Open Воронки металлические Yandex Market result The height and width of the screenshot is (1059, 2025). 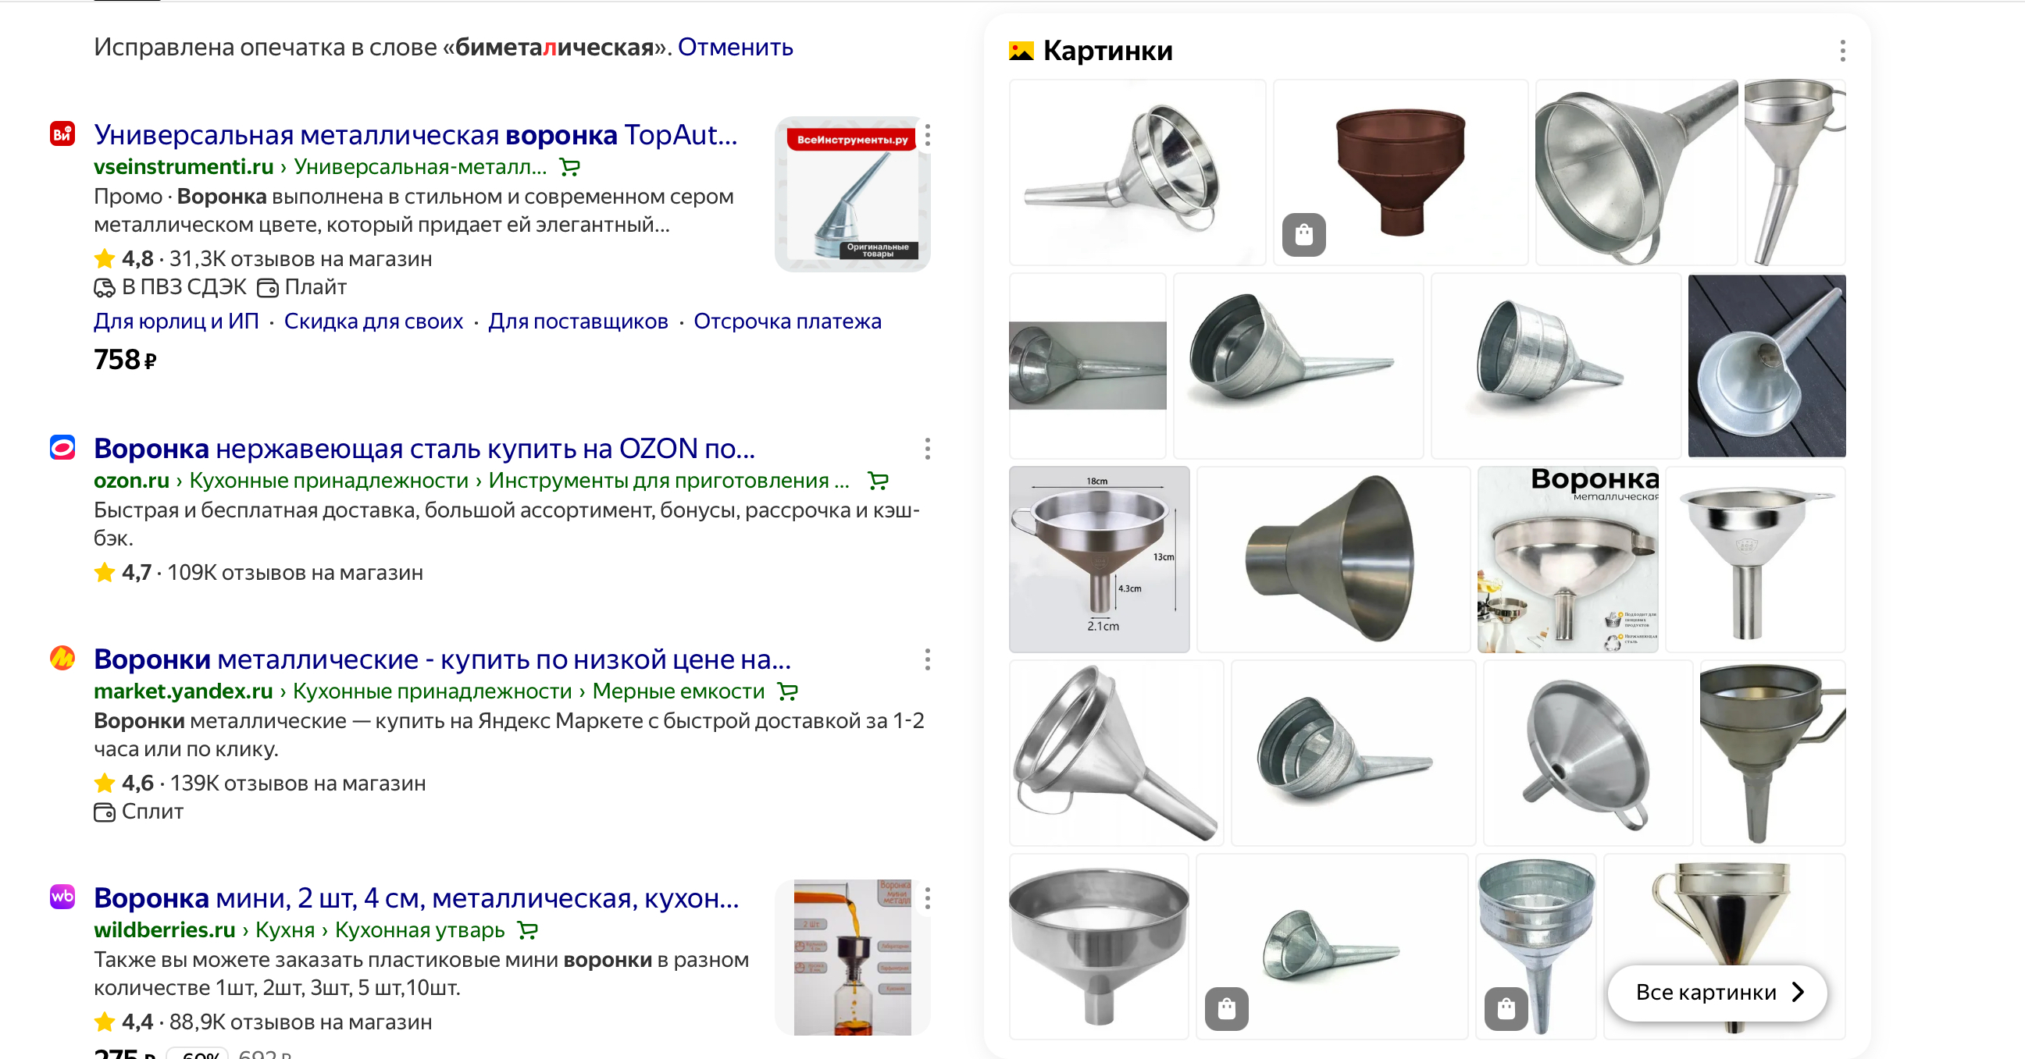pyautogui.click(x=443, y=659)
